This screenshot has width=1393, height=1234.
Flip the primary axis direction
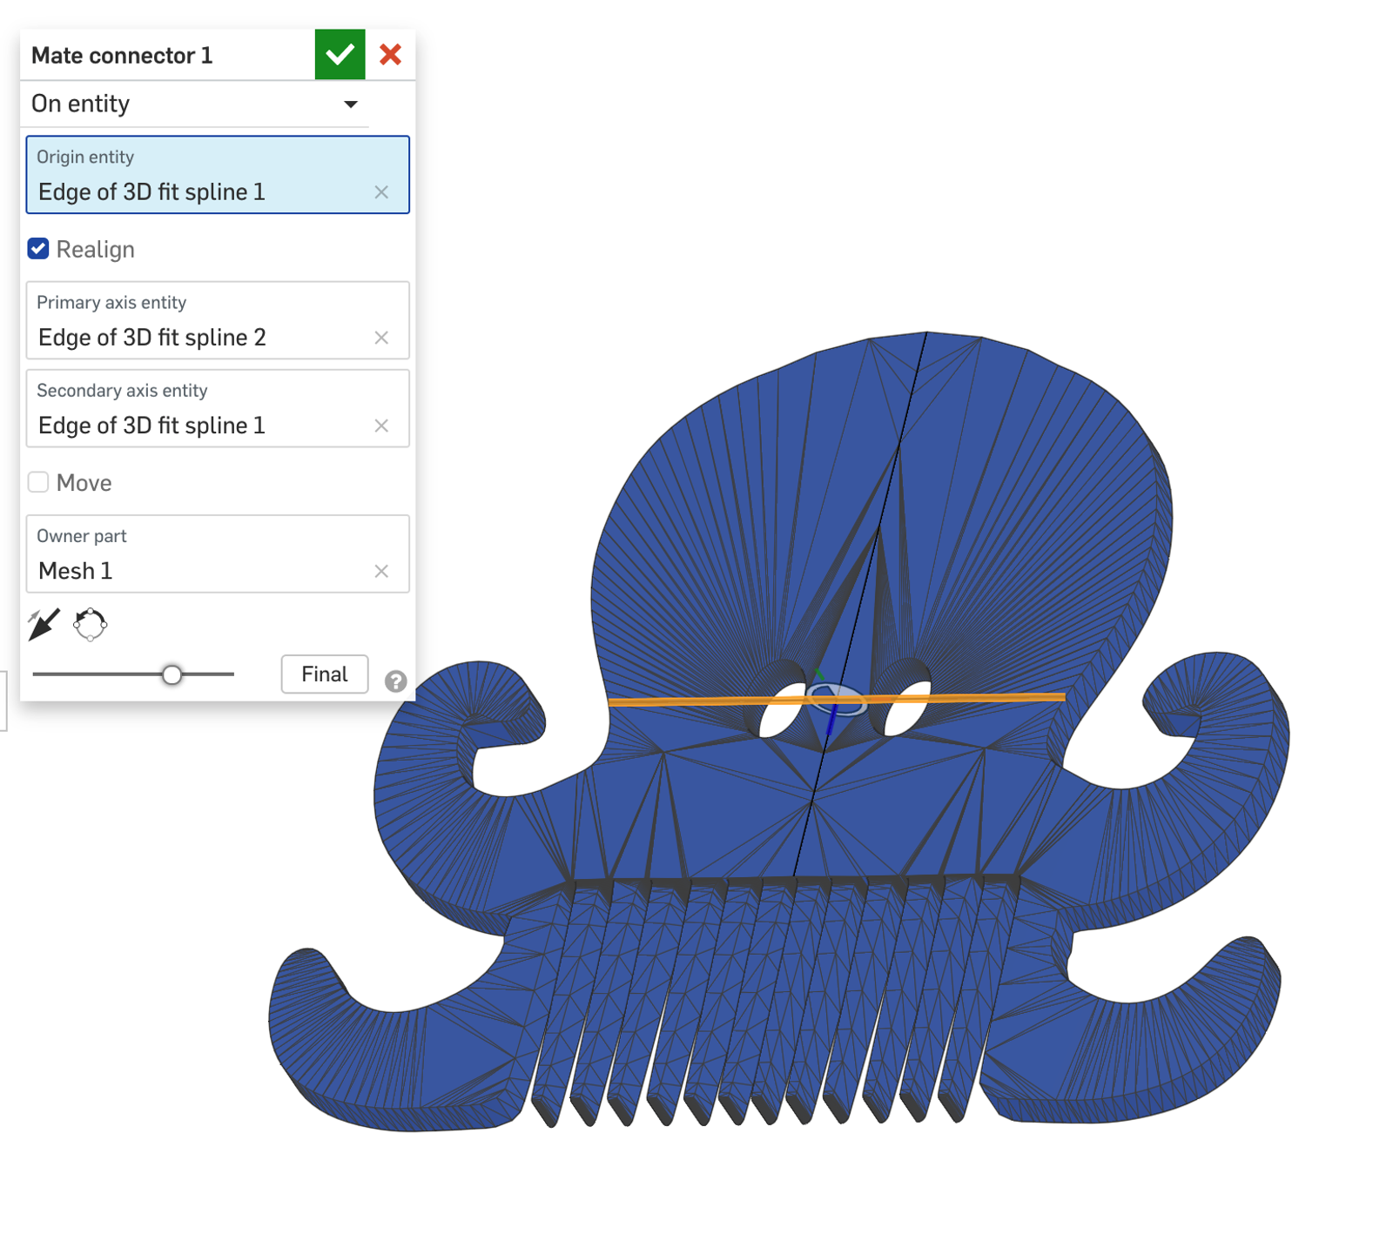point(44,624)
